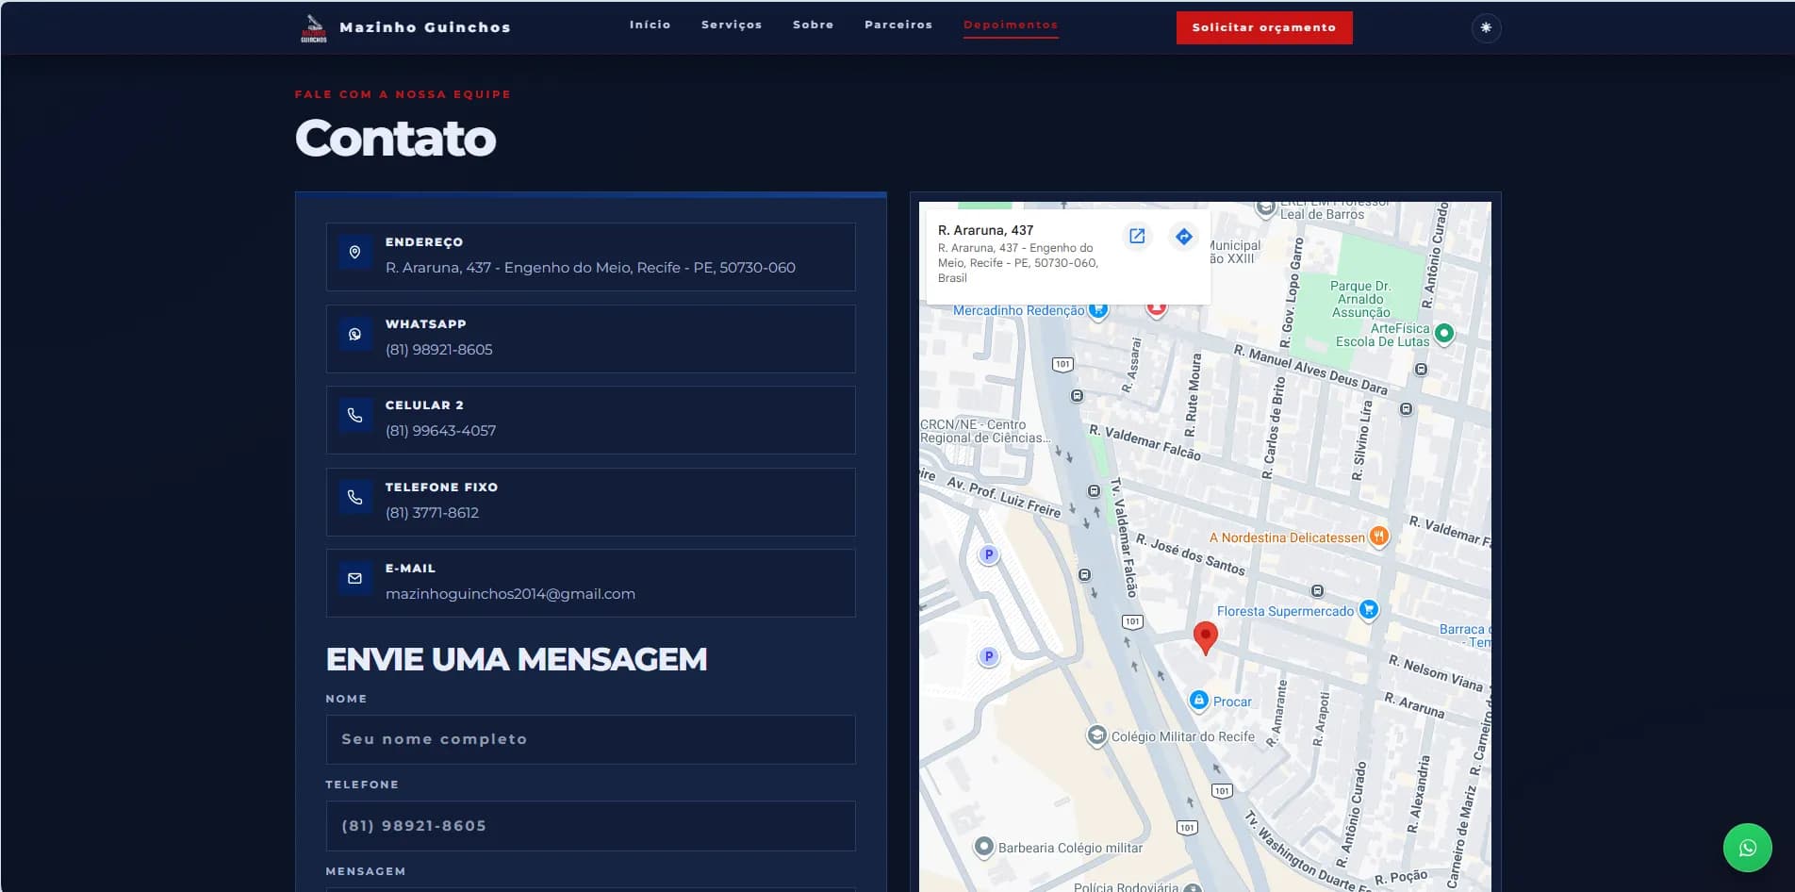Click the ArteFísica Escola De Lutas pin

[x=1443, y=332]
